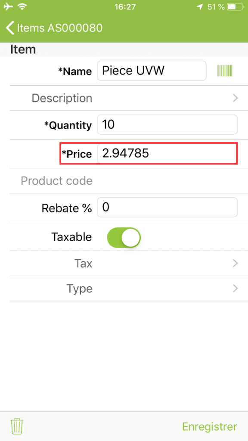Tap the back arrow chevron

(x=9, y=28)
